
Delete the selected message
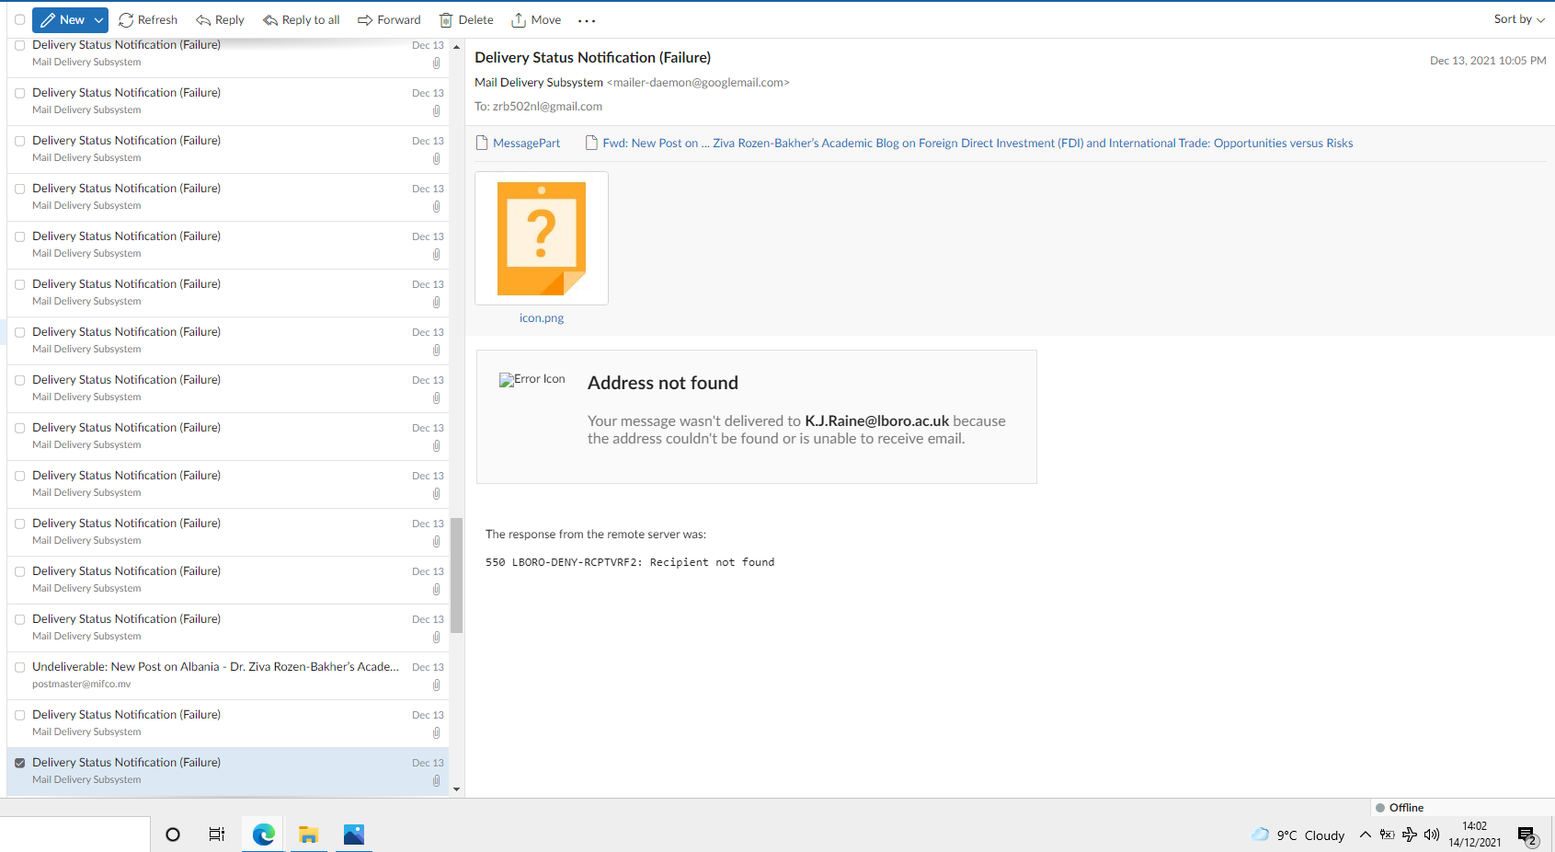[466, 19]
